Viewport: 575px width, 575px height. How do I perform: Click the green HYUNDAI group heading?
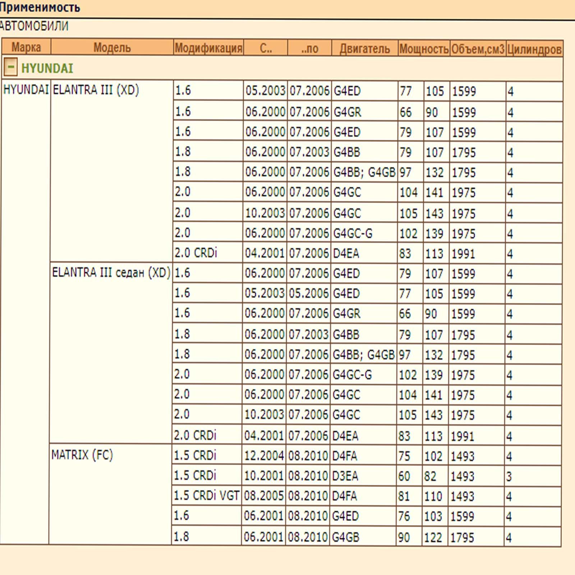coord(47,68)
